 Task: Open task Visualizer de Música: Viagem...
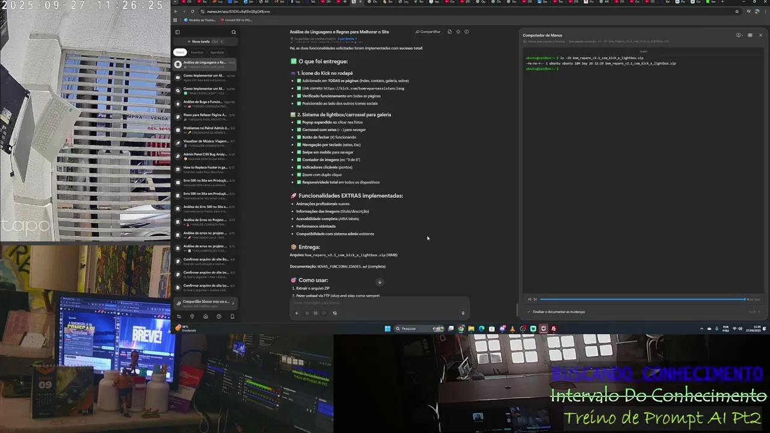(x=205, y=143)
